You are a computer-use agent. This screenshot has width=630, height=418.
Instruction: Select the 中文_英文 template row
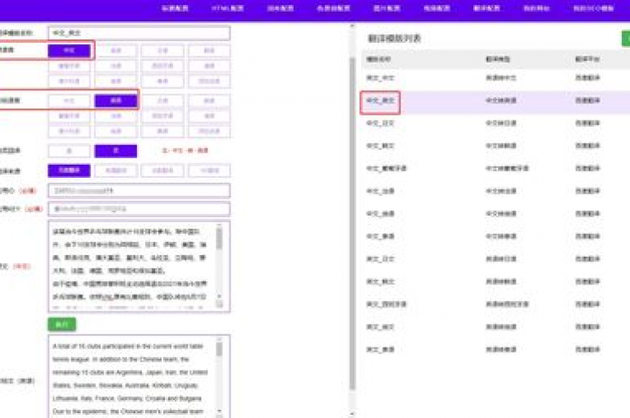pos(495,100)
